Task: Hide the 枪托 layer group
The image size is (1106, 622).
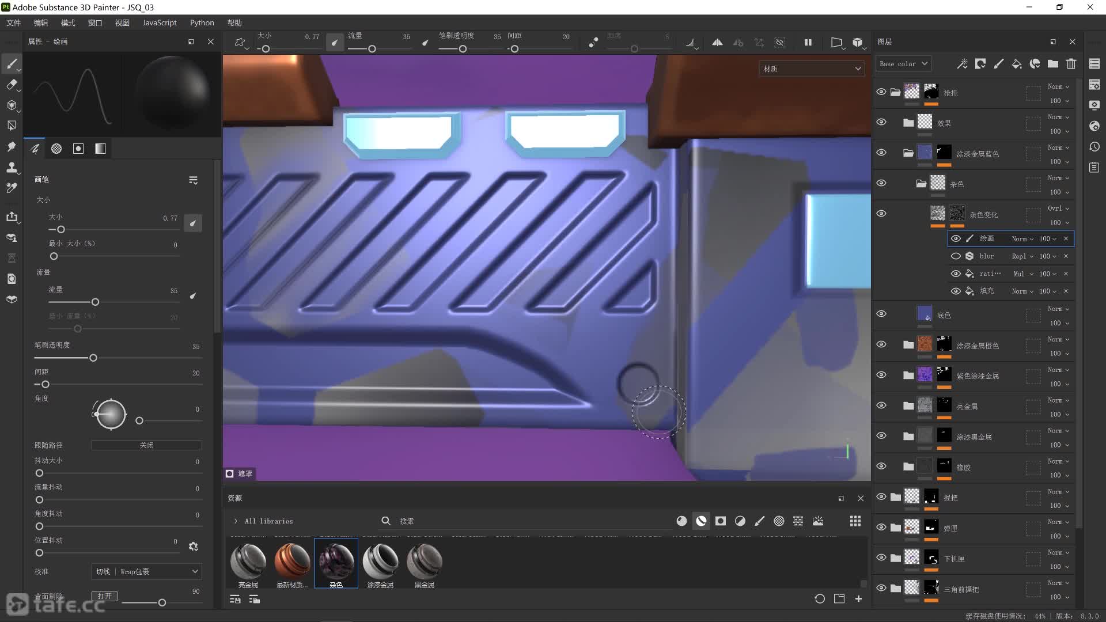Action: pyautogui.click(x=881, y=92)
